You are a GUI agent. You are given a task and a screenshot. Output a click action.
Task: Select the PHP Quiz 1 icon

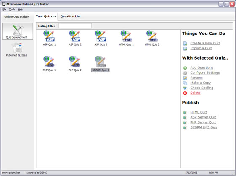(x=49, y=62)
